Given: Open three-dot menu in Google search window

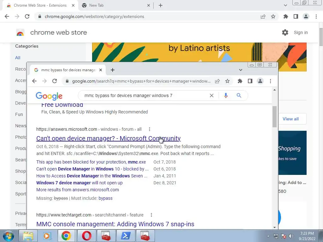Looking at the screenshot, I should point(270,81).
